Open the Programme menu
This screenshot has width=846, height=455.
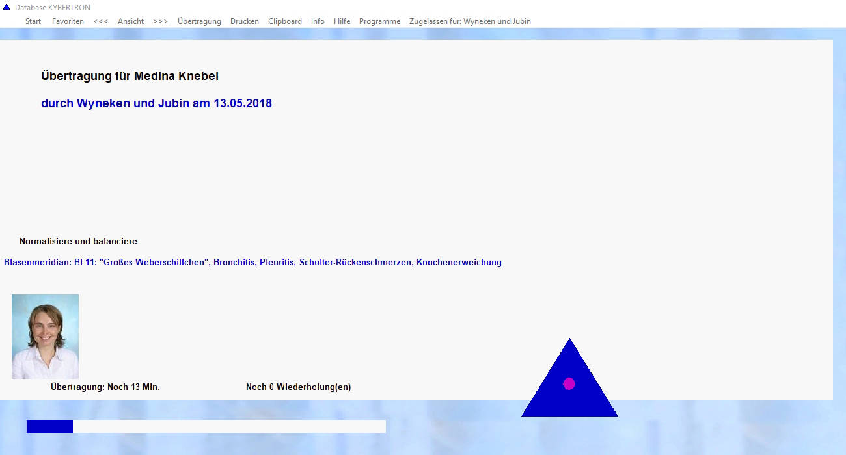[x=379, y=21]
